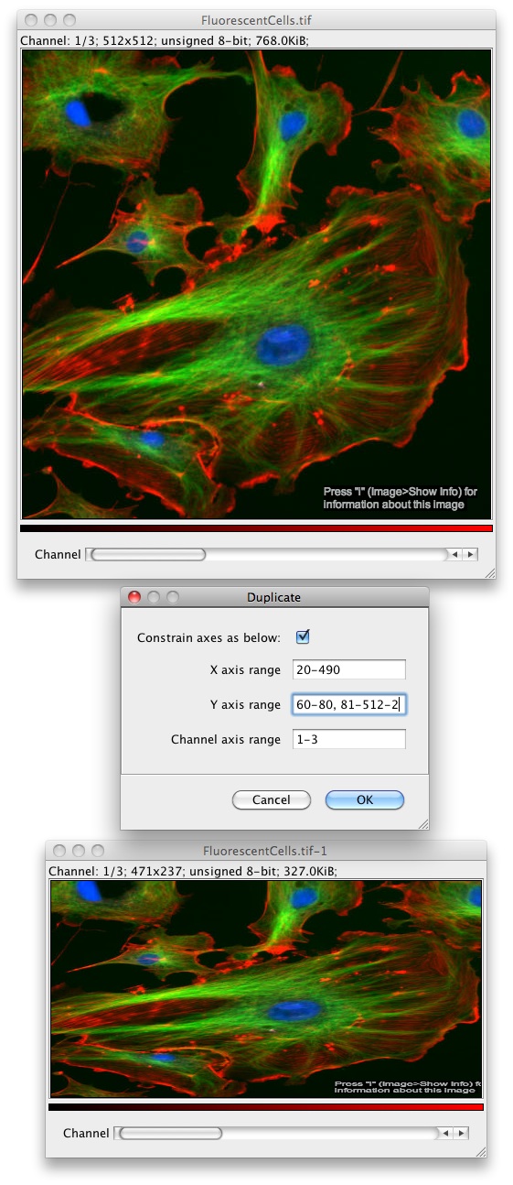The width and height of the screenshot is (513, 1185).
Task: Click the FluorescentCells.tif-1 title bar
Action: [x=266, y=851]
